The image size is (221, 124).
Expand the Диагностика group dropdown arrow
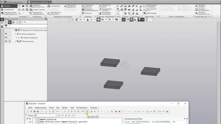157,17
